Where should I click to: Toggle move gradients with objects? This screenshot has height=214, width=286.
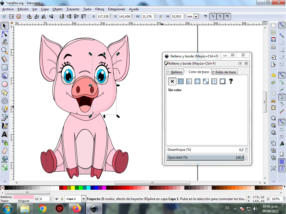pyautogui.click(x=220, y=16)
